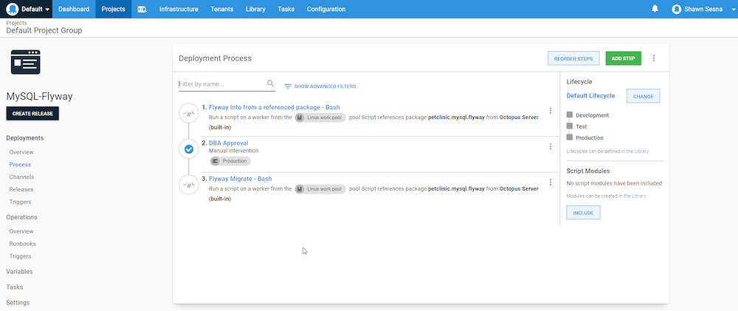Open the Tasks tab in the top bar
The height and width of the screenshot is (311, 738).
[286, 9]
